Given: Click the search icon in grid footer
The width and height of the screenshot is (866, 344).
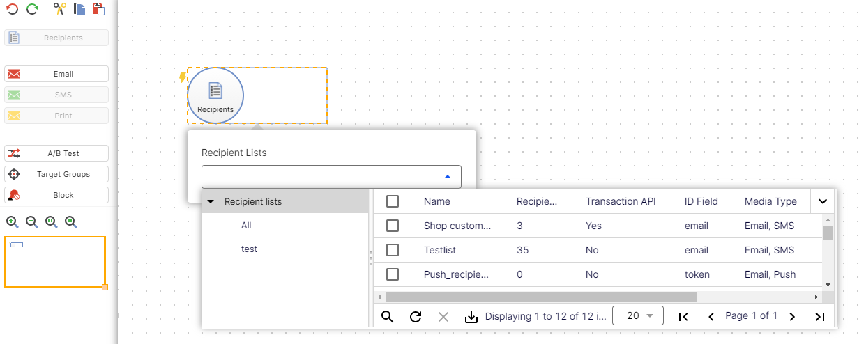Looking at the screenshot, I should coord(388,316).
